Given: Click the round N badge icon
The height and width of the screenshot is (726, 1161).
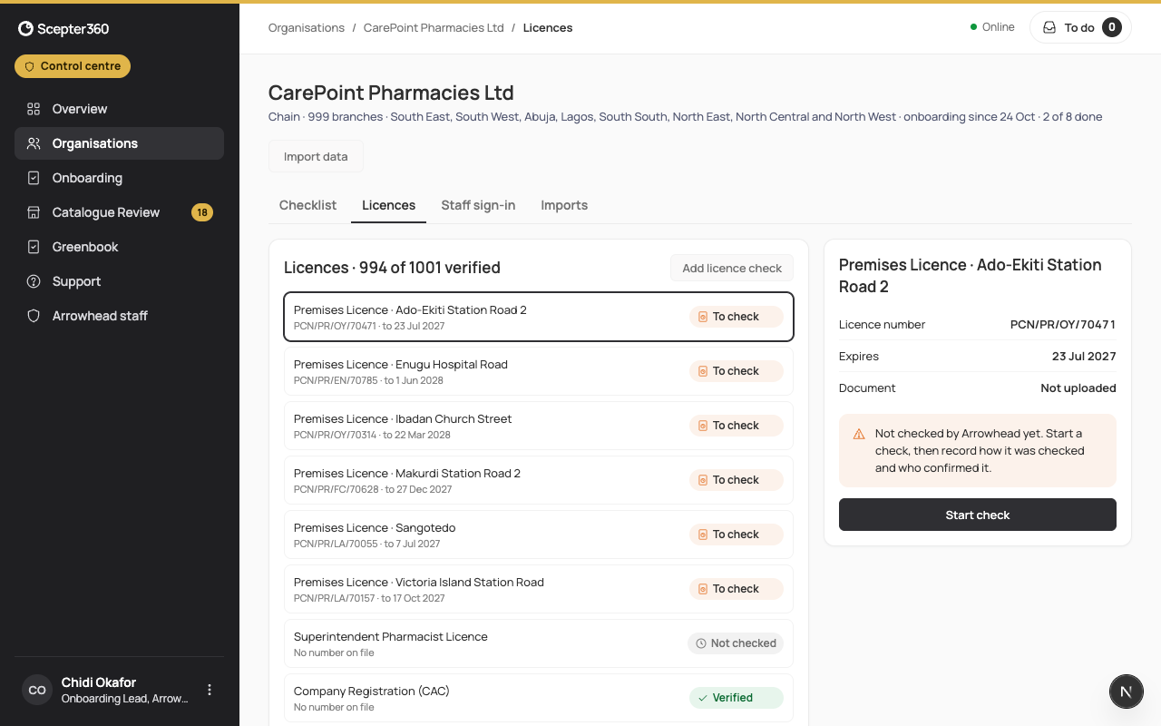Looking at the screenshot, I should (1127, 692).
